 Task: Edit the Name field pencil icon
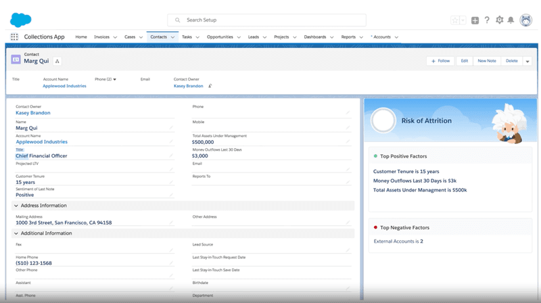tap(171, 128)
